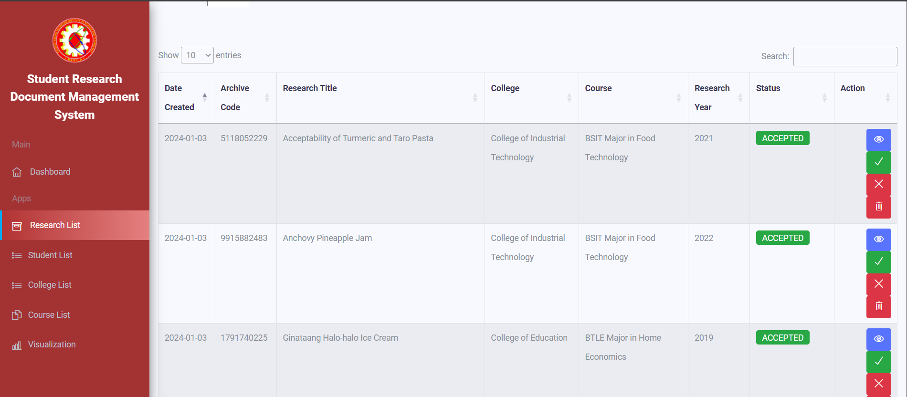
Task: Sort table by Date Created column
Action: coord(186,98)
